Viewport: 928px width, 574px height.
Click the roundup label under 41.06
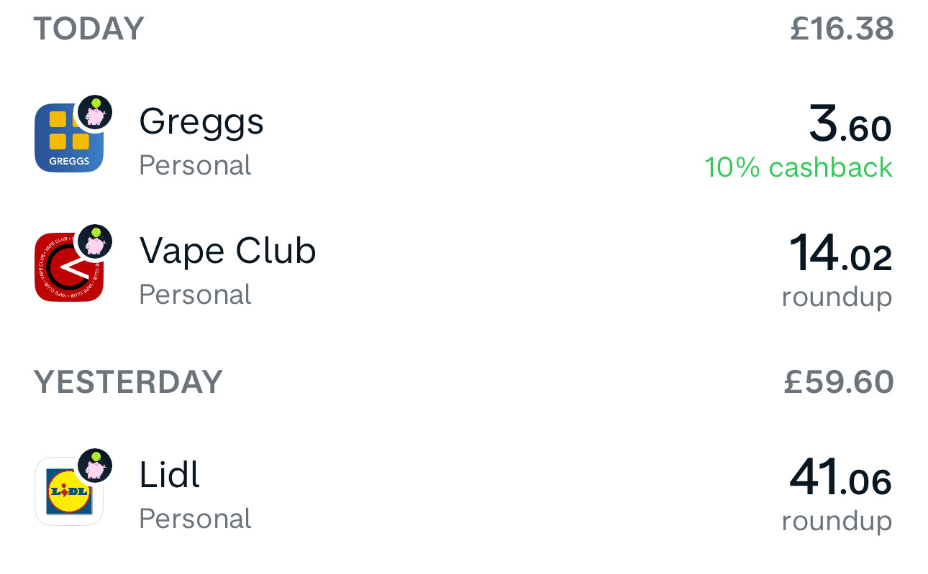[837, 521]
